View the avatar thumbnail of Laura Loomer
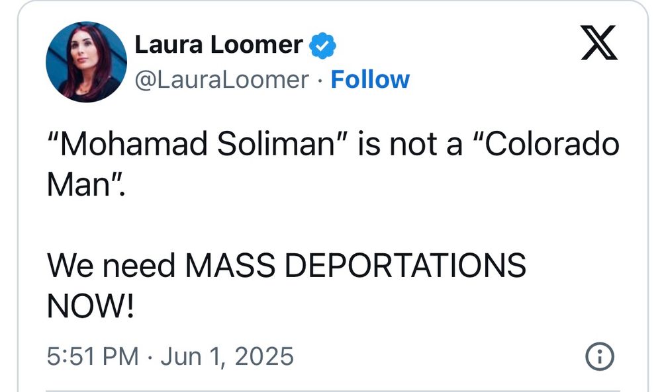Viewport: 662px width, 392px height. (86, 61)
